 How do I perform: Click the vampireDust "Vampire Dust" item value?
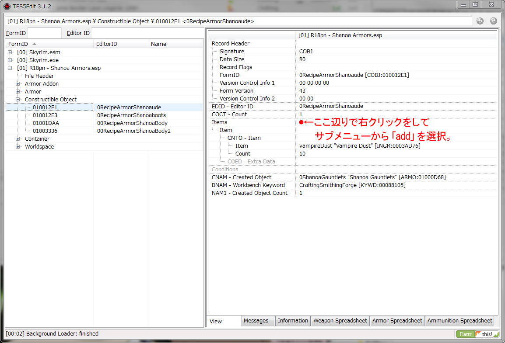coord(360,146)
